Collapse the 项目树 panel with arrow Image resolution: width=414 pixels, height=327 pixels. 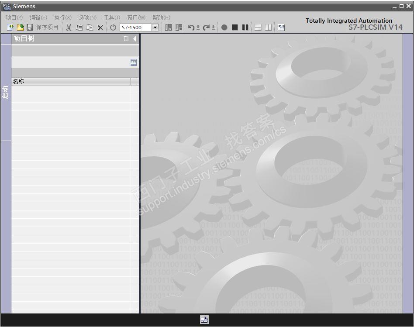(x=135, y=39)
